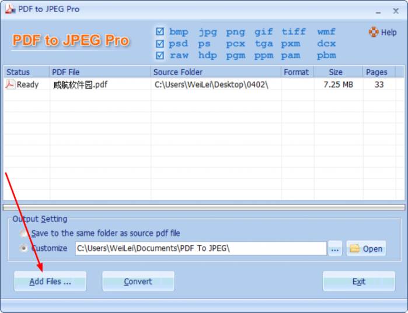Click the conversion progress bar

point(204,208)
